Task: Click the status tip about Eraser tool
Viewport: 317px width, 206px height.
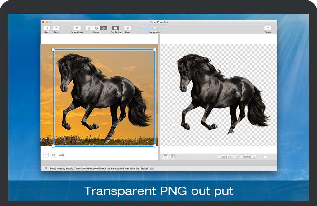Action: pos(102,168)
